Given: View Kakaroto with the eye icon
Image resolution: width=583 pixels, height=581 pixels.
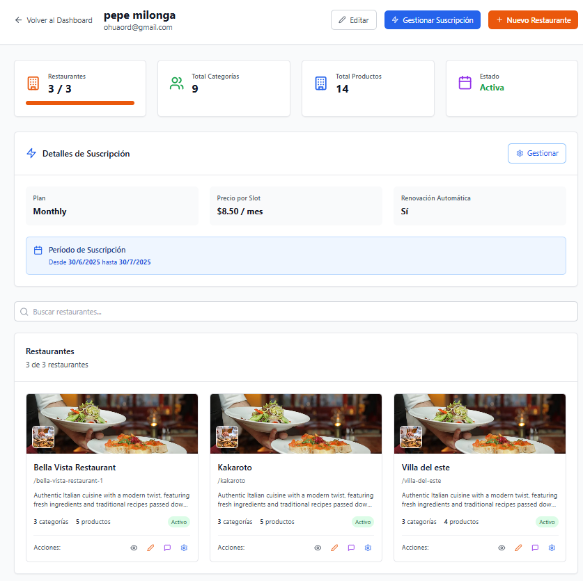Looking at the screenshot, I should (x=318, y=548).
